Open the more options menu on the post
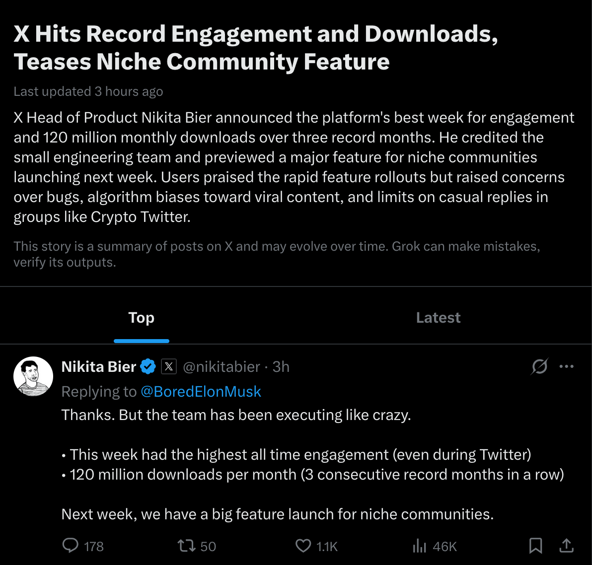 pos(566,366)
